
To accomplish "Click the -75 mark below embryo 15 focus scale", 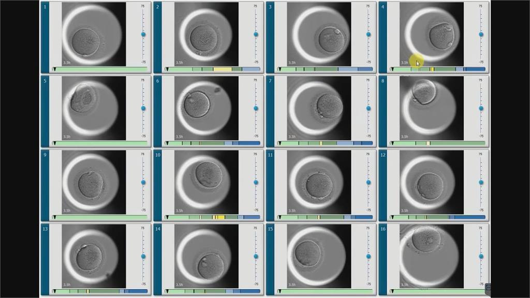I will (367, 284).
